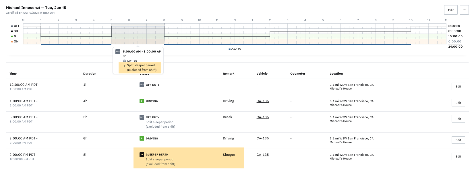Click the orange ON legend marker on graph

(x=12, y=42)
